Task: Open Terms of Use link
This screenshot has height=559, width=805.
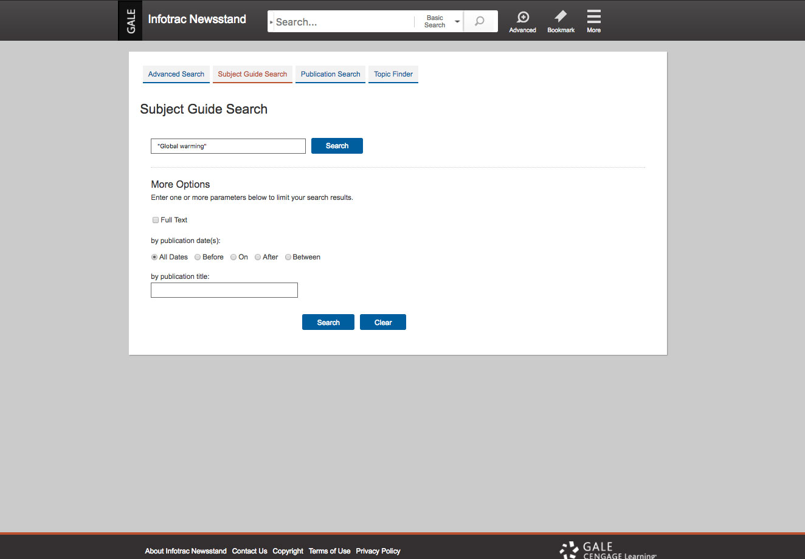Action: pos(330,551)
